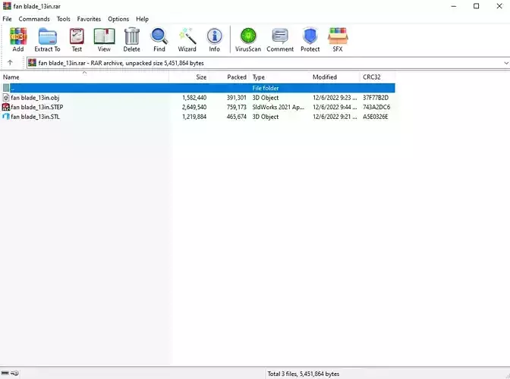Sort by the Type column header
The width and height of the screenshot is (510, 379).
click(x=279, y=77)
